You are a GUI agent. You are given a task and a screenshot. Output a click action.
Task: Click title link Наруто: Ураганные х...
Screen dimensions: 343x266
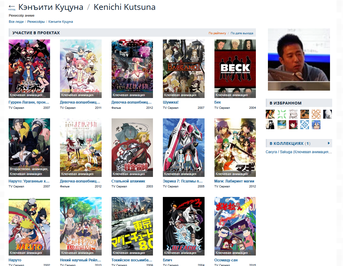[x=29, y=181]
